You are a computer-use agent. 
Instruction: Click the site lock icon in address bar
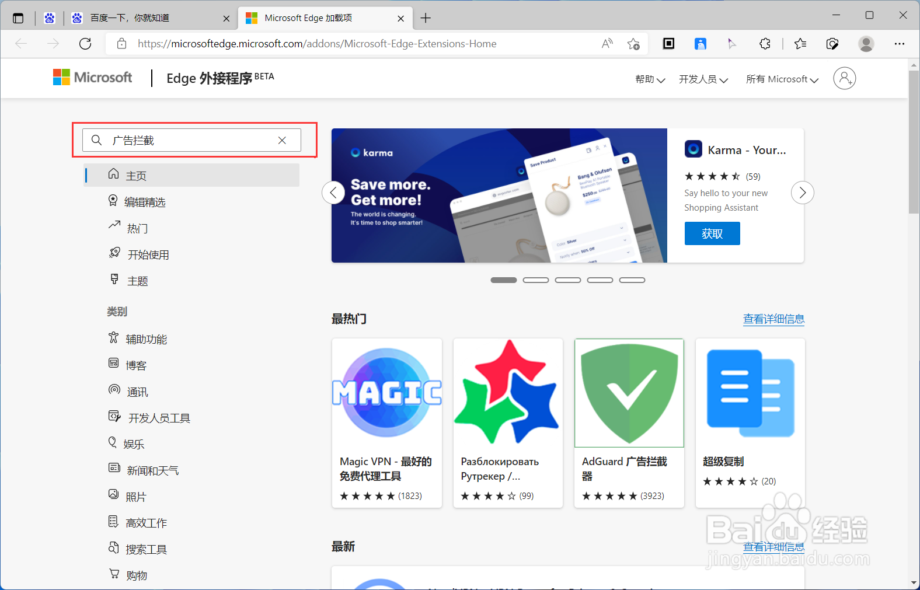(121, 44)
